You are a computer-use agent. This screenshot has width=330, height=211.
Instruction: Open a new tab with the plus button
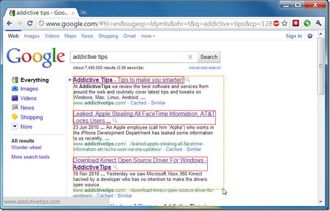point(84,12)
